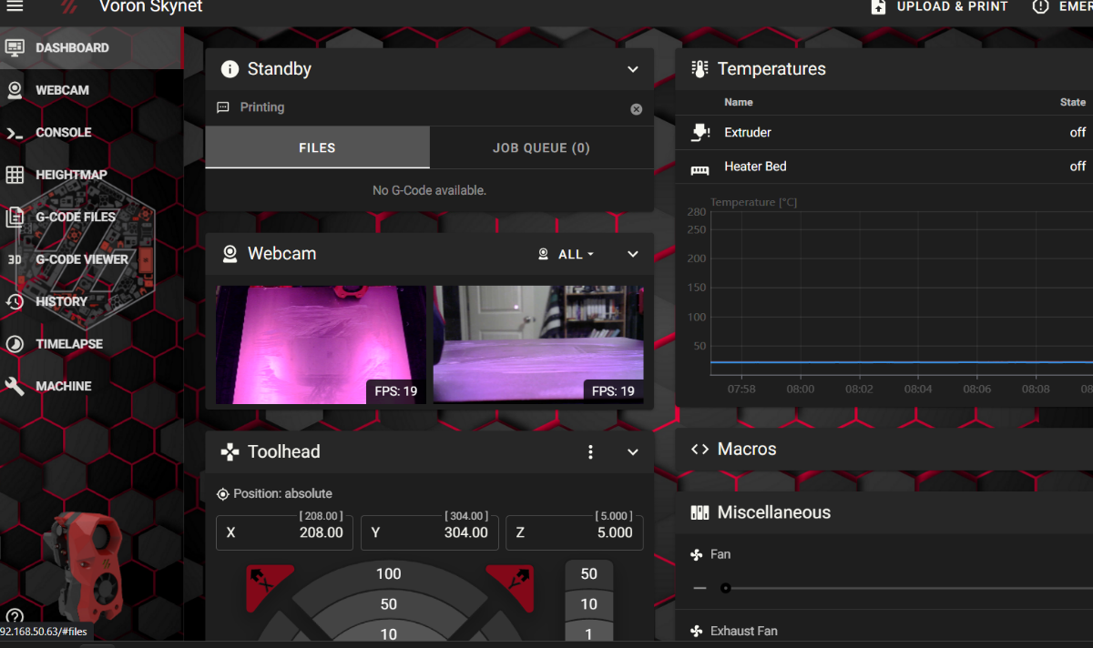Expand the Macros panel
The height and width of the screenshot is (648, 1093).
884,450
